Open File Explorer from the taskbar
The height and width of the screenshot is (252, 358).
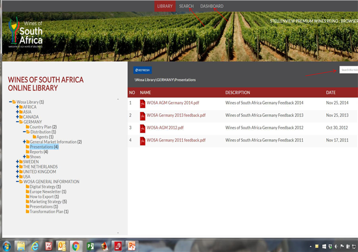click(21, 246)
